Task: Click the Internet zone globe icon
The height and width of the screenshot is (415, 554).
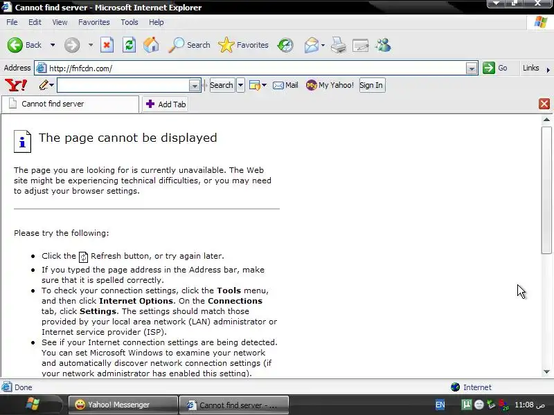Action: [455, 387]
